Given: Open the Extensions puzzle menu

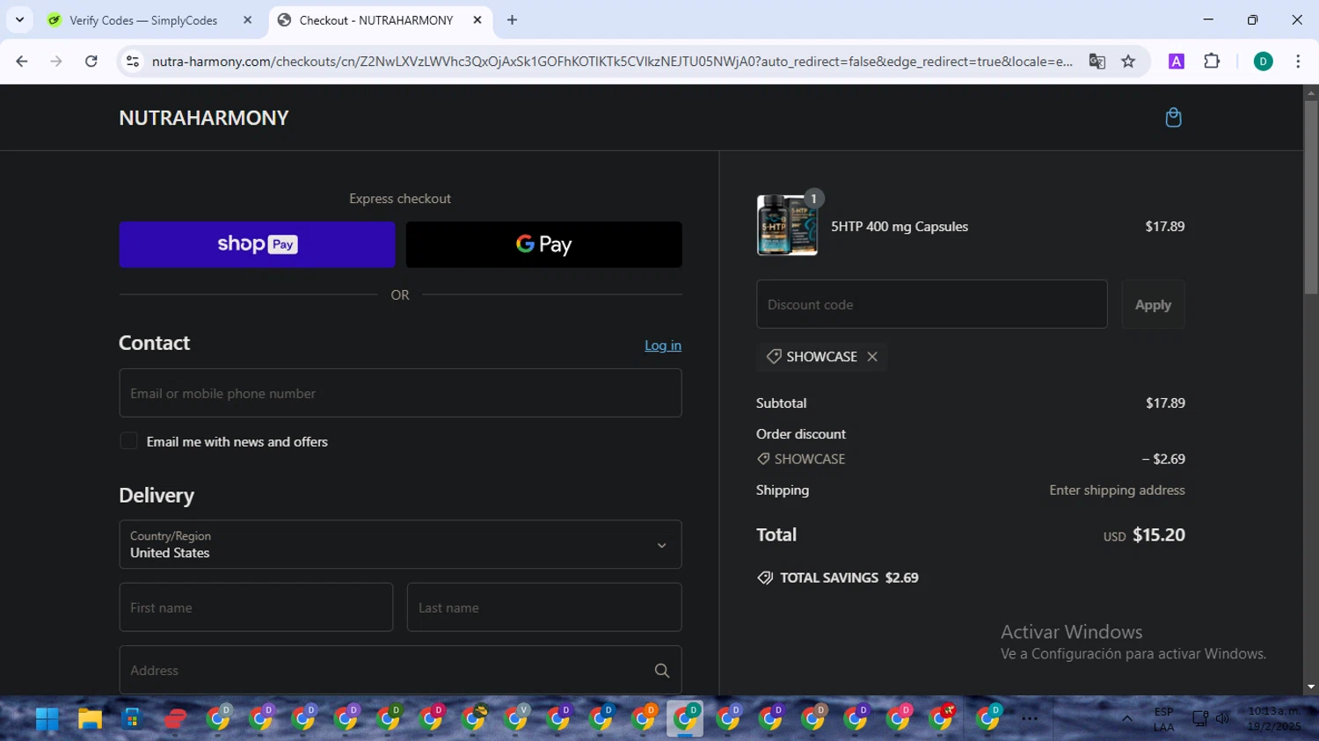Looking at the screenshot, I should point(1212,62).
